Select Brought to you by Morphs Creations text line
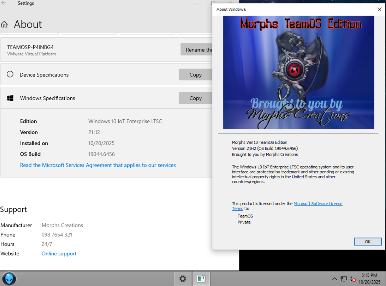This screenshot has height=286, width=386. pyautogui.click(x=265, y=155)
